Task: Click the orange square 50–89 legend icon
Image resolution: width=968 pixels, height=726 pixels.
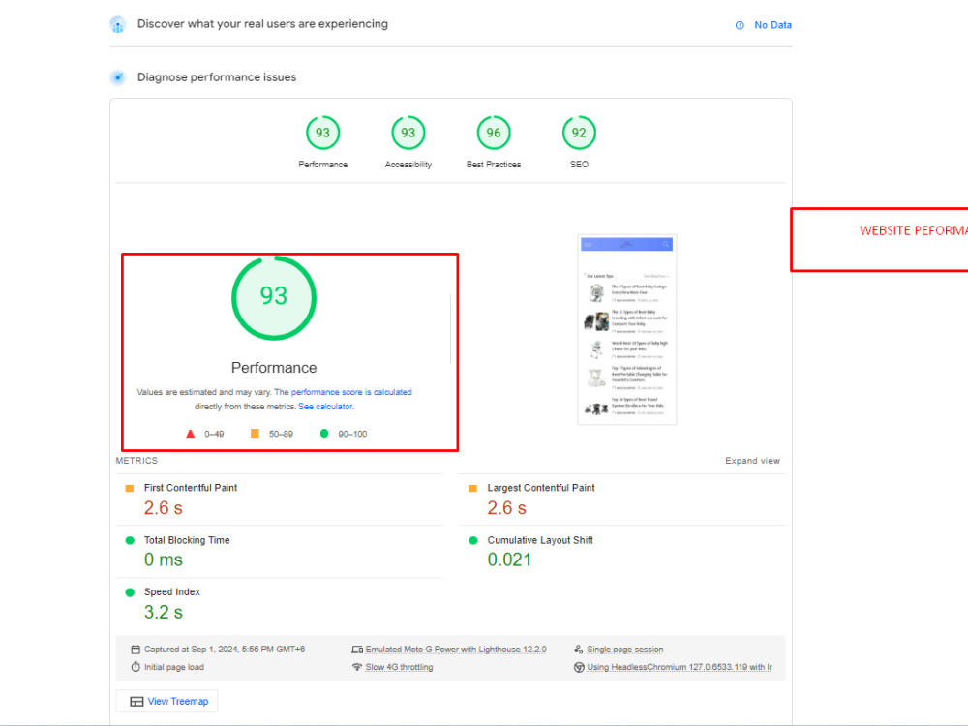Action: 255,434
